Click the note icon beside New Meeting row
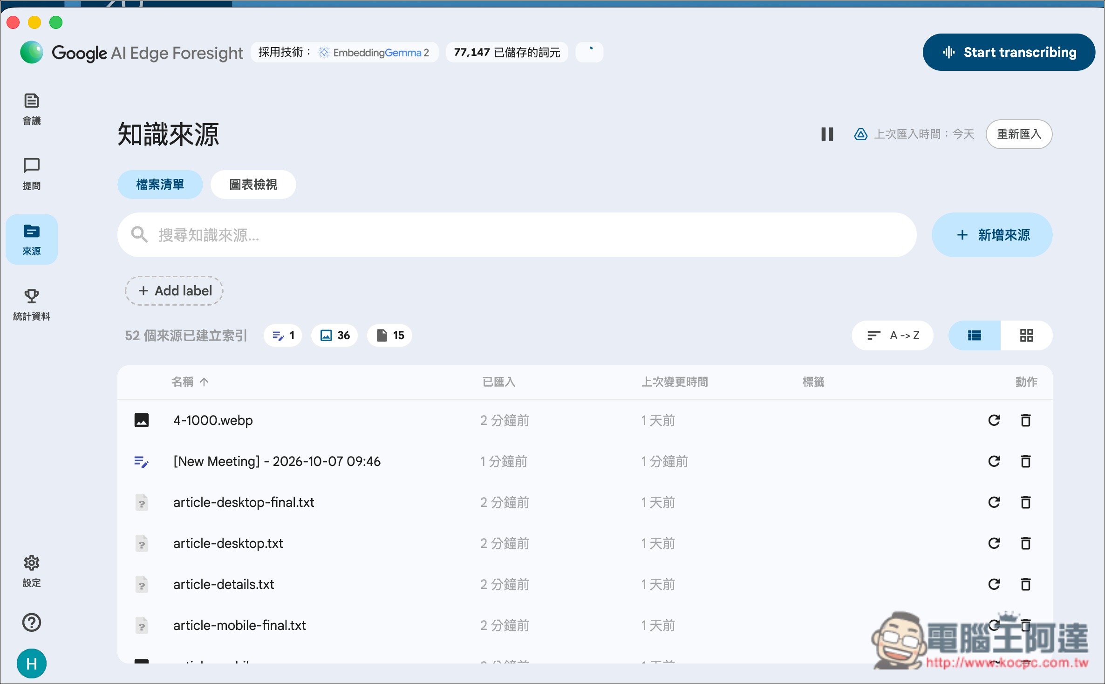 (x=142, y=461)
